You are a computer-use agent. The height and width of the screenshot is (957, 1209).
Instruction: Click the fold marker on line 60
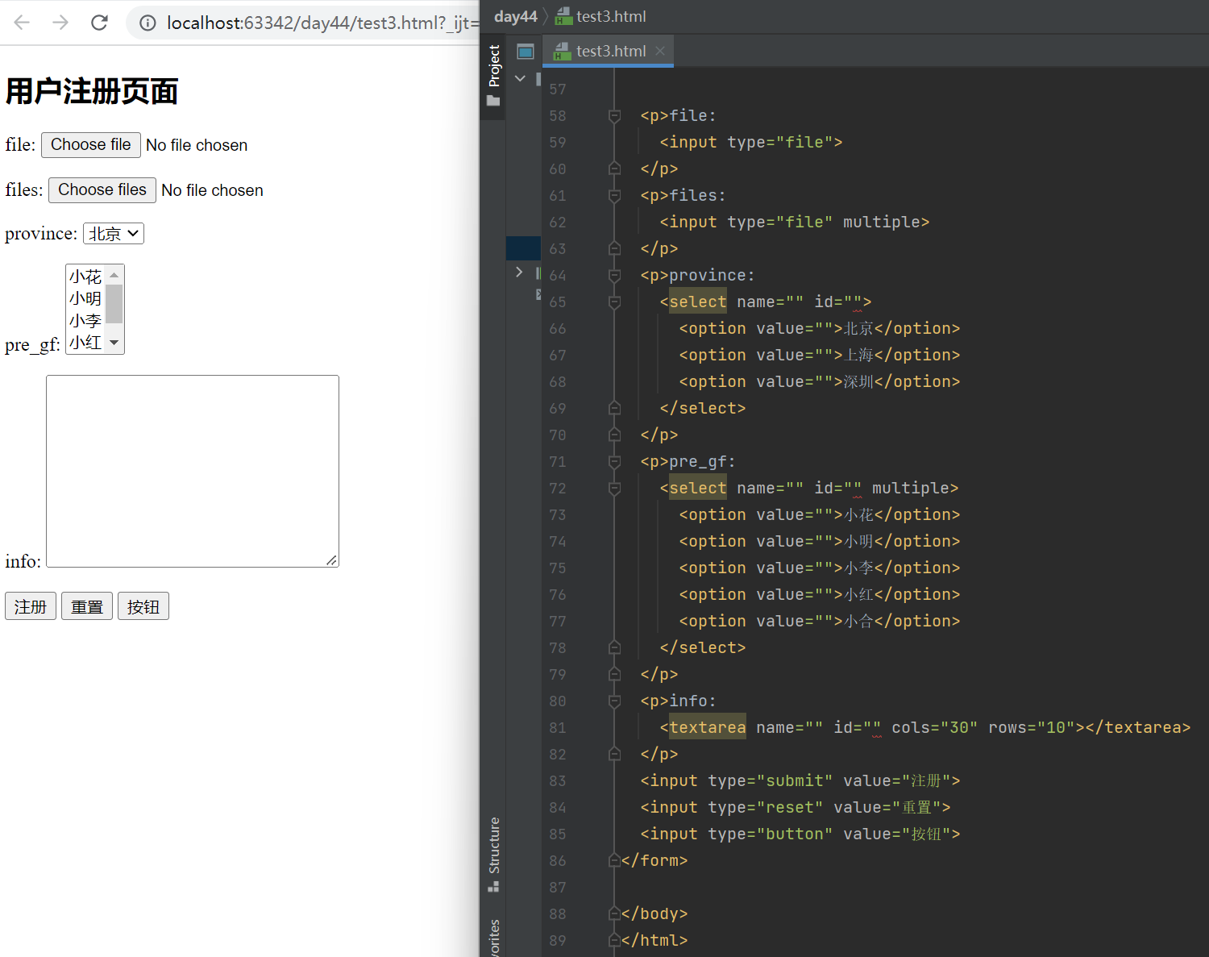pos(614,169)
